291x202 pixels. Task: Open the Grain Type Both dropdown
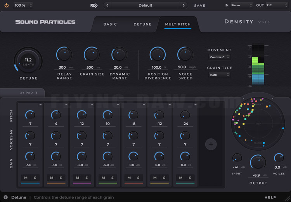pyautogui.click(x=219, y=75)
